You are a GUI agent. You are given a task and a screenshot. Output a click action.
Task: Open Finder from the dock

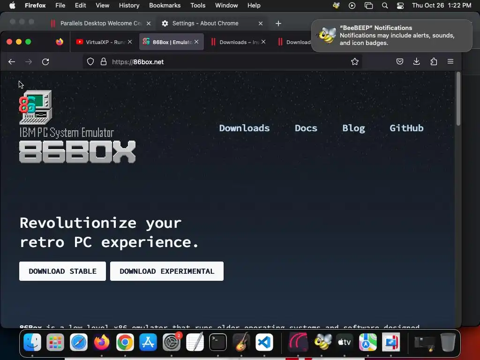point(32,342)
